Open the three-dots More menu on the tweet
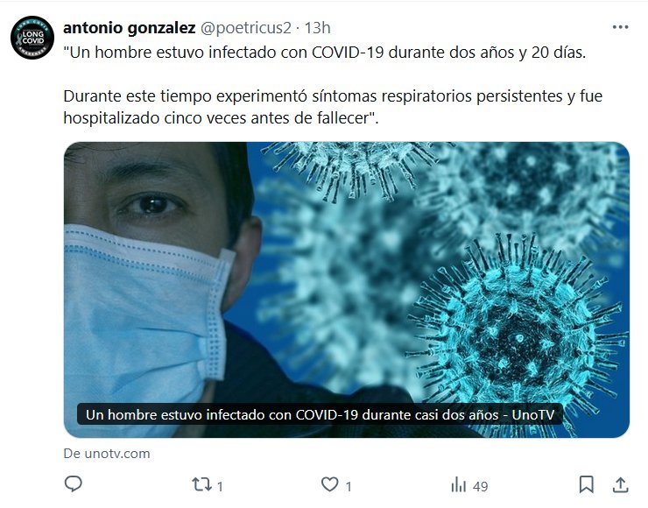 pyautogui.click(x=620, y=27)
